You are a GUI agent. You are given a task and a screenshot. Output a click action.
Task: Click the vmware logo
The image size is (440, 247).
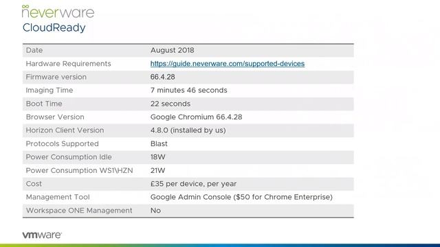pos(42,235)
